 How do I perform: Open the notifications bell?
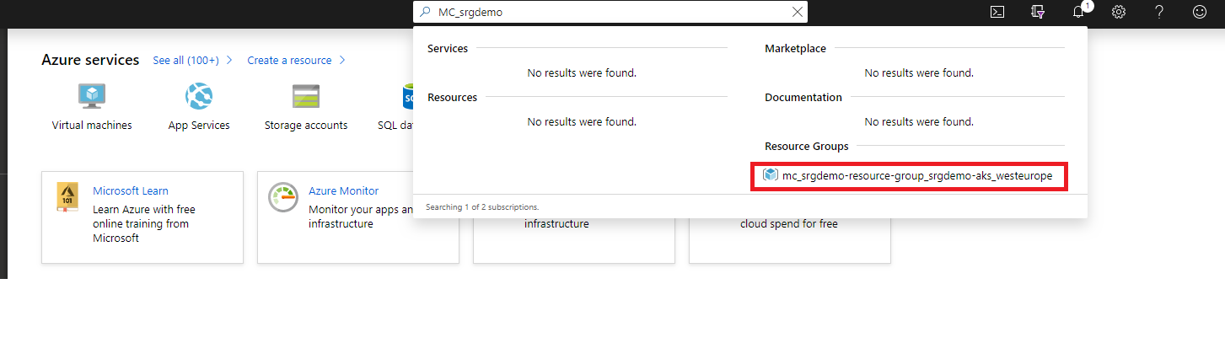point(1078,12)
